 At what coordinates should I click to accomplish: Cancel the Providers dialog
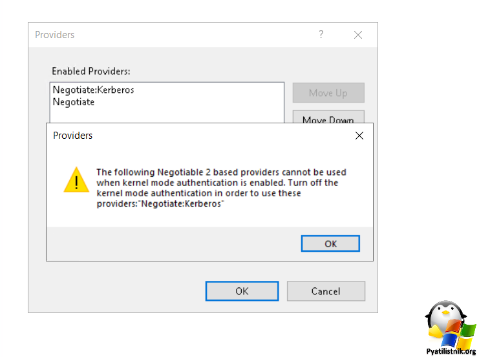[326, 291]
